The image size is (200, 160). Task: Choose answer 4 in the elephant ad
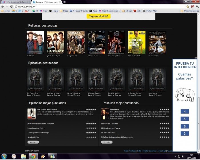coord(185,111)
